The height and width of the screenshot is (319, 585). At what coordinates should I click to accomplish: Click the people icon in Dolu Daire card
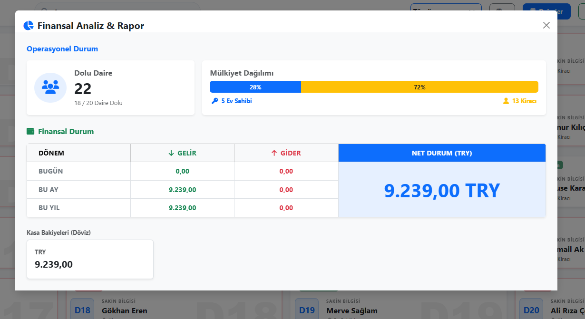click(50, 87)
